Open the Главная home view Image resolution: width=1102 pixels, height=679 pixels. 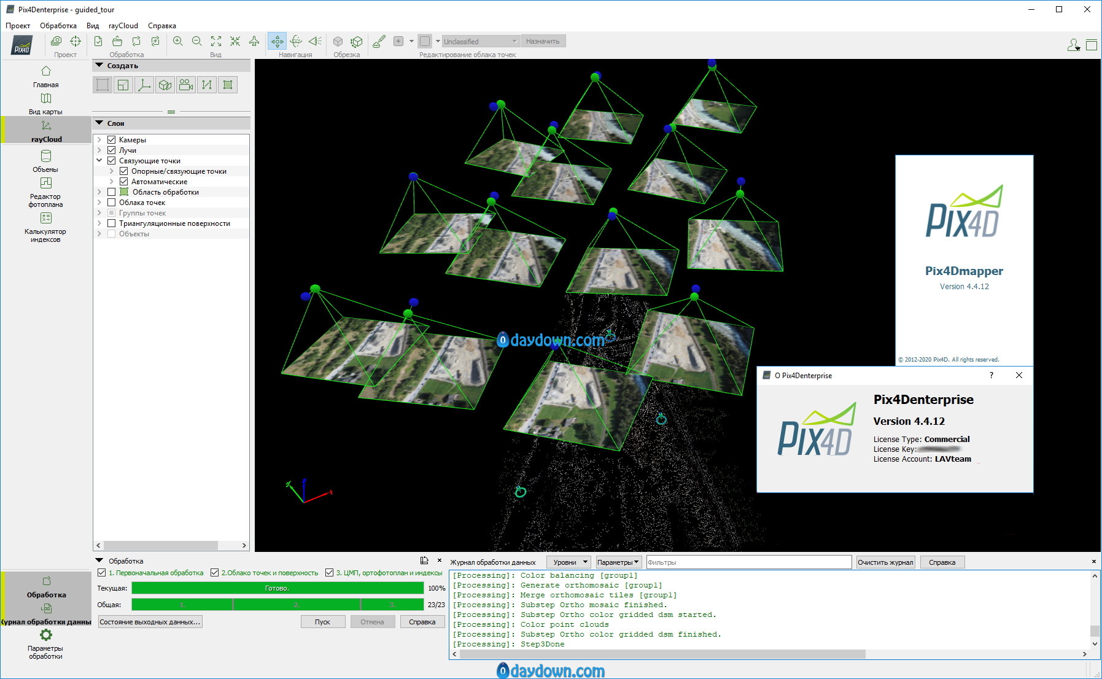(x=45, y=77)
